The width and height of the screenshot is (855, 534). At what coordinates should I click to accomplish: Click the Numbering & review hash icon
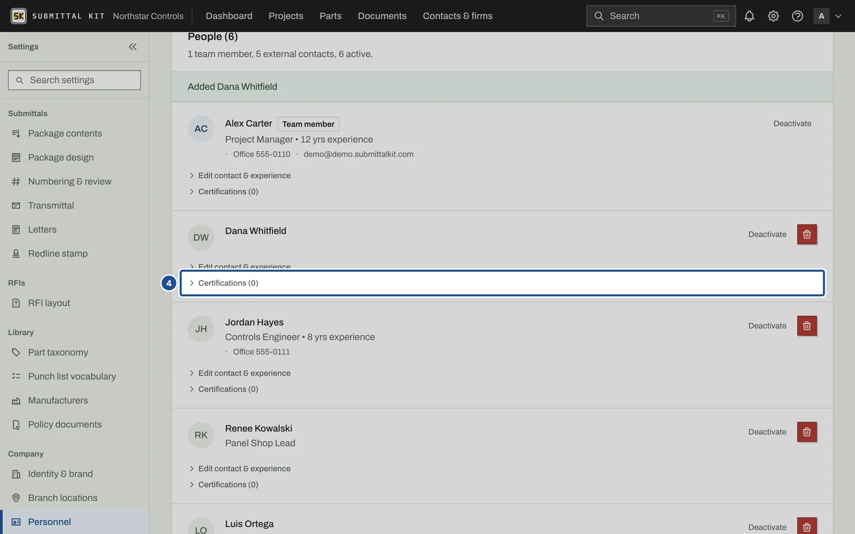tap(16, 182)
